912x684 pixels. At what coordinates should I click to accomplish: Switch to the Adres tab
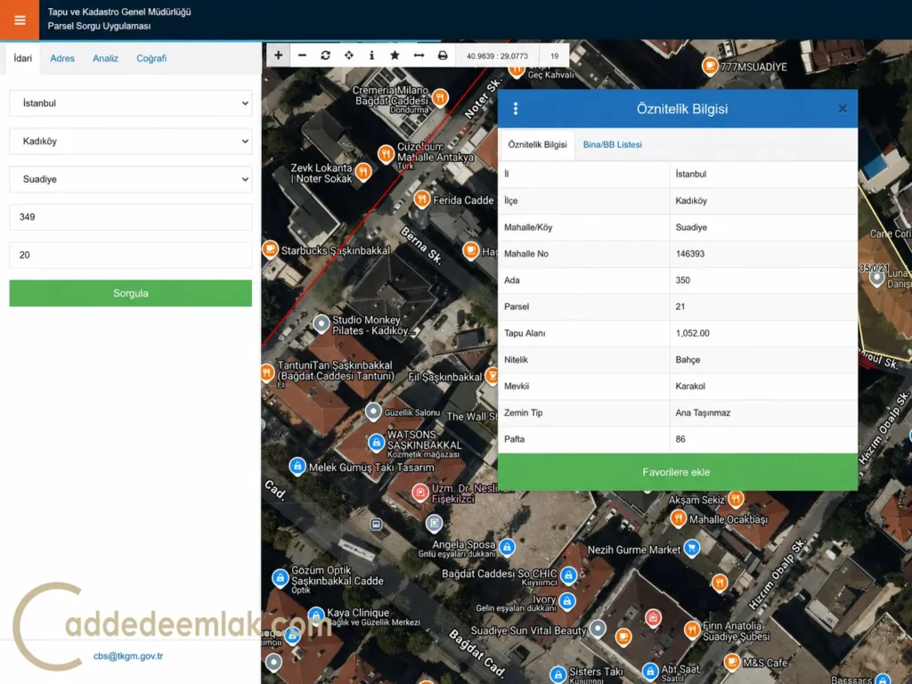point(62,58)
